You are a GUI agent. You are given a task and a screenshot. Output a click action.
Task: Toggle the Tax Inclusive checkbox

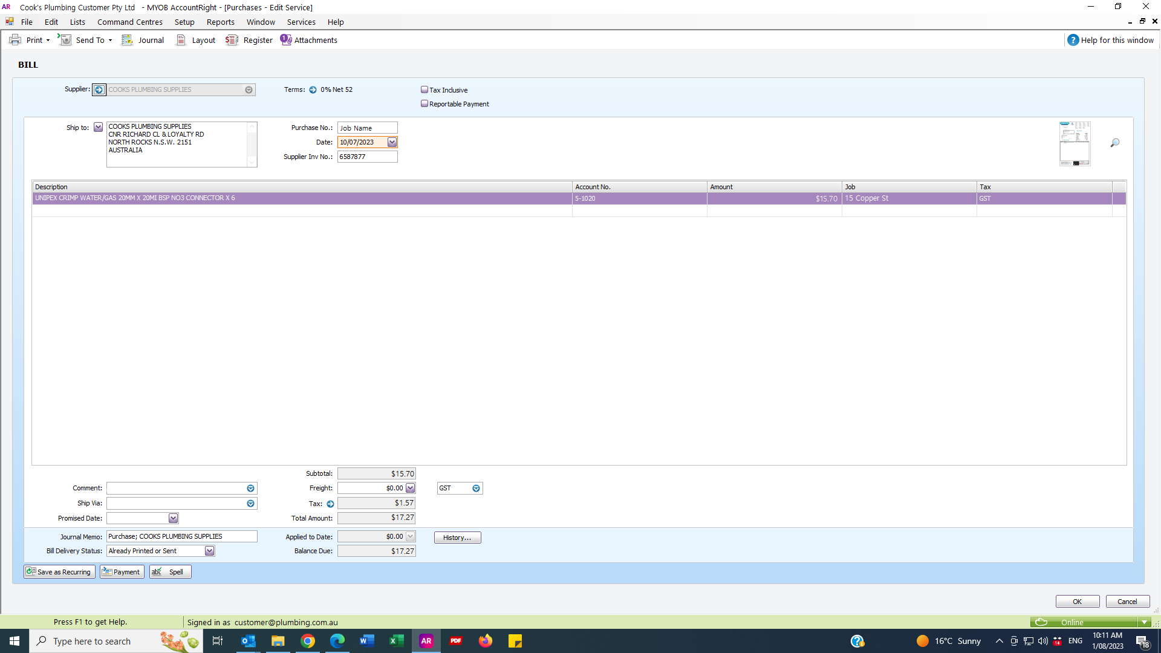pos(424,89)
